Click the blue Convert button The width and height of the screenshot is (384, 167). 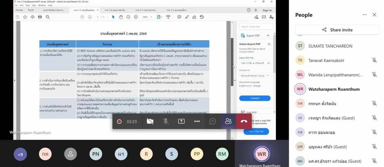click(255, 98)
